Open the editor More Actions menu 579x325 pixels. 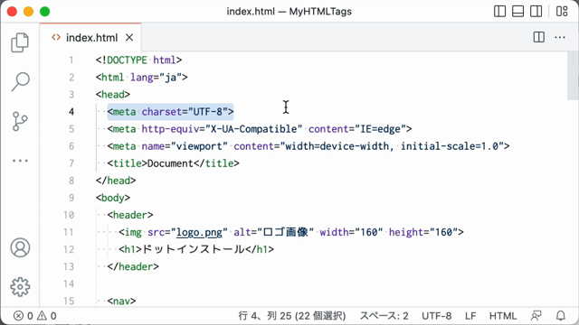tap(560, 37)
